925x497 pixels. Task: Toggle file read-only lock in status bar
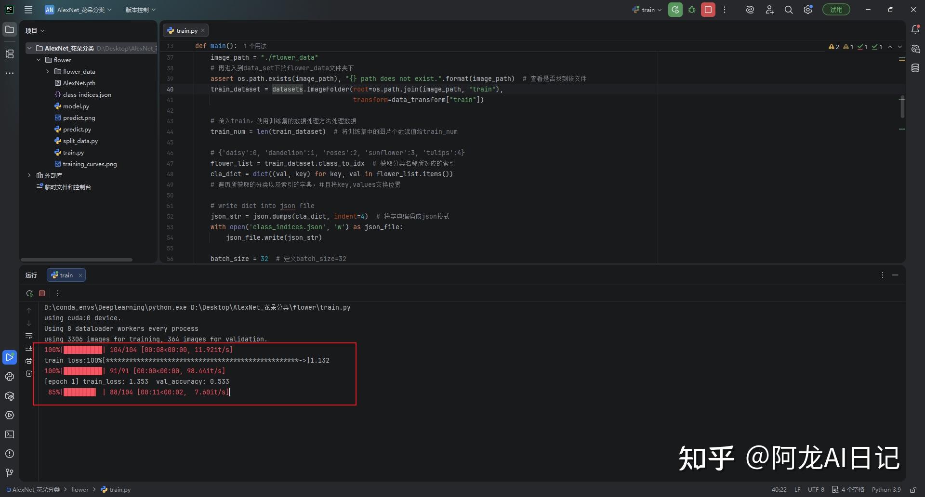[913, 489]
